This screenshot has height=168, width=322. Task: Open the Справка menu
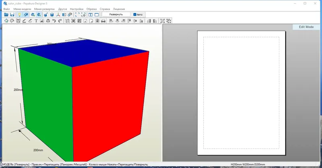click(x=105, y=9)
